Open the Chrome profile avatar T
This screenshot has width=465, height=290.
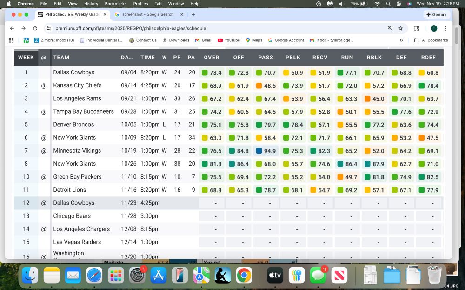point(434,28)
